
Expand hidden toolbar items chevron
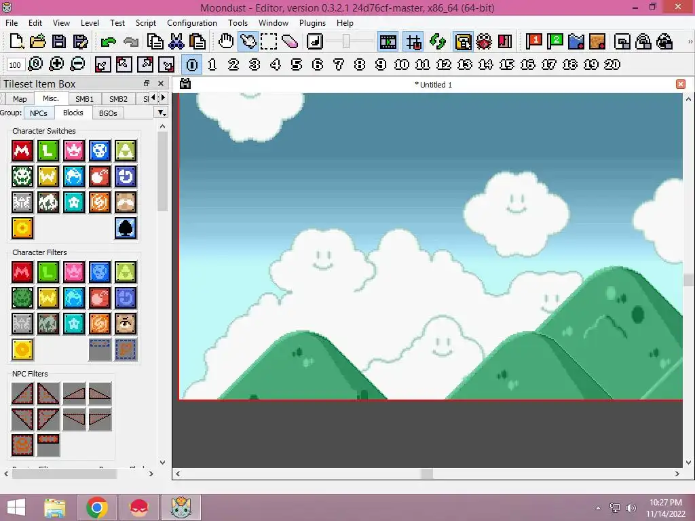click(690, 41)
